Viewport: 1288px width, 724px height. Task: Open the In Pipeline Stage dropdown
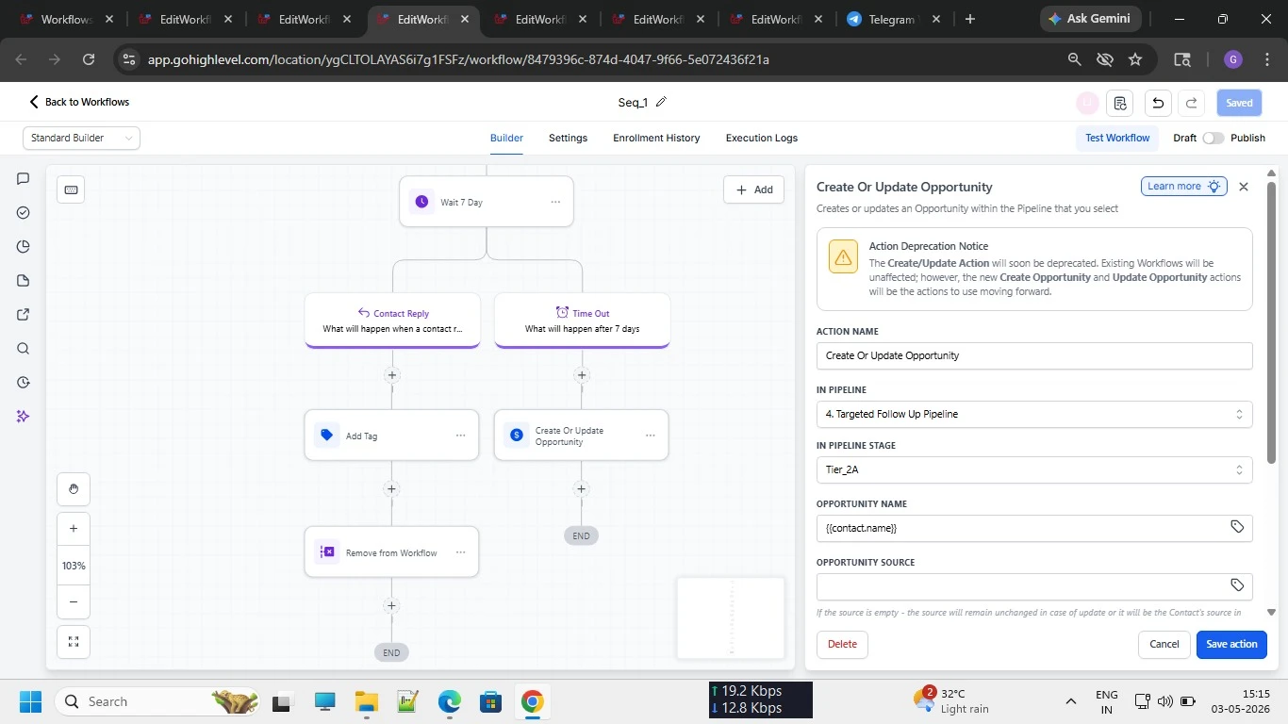1034,469
